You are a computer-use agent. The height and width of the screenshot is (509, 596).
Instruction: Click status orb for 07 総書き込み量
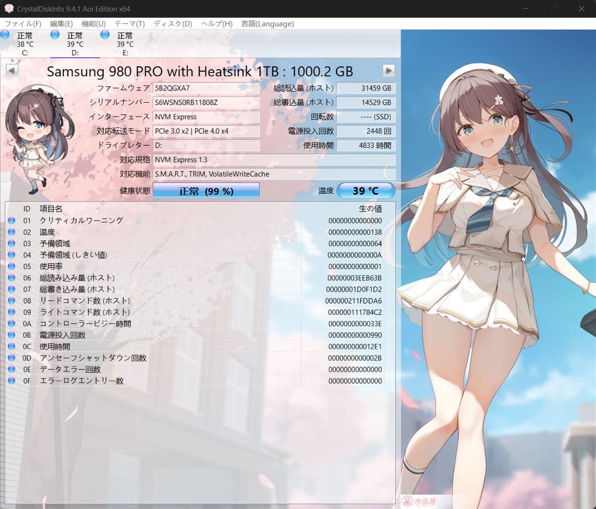point(12,289)
